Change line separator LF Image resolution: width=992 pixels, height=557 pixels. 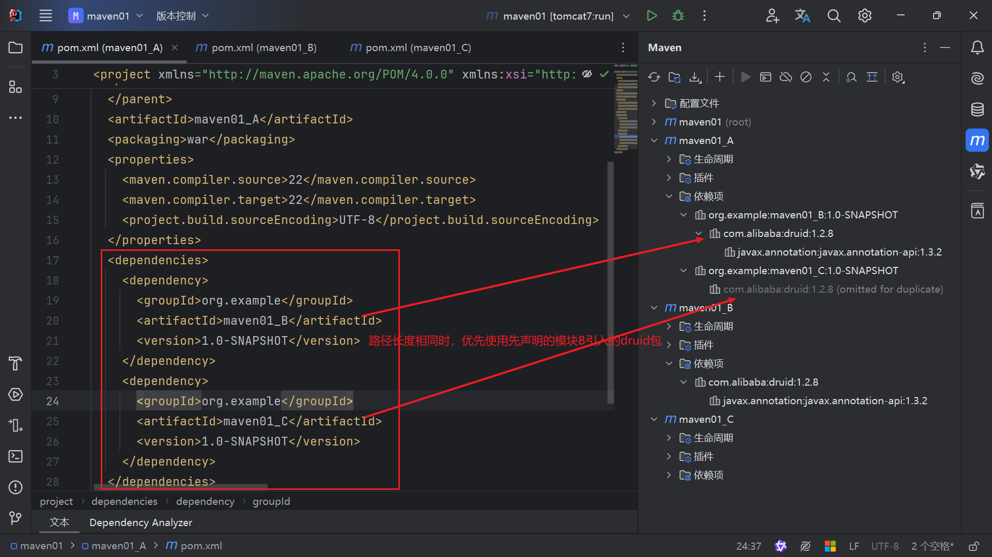(x=854, y=546)
